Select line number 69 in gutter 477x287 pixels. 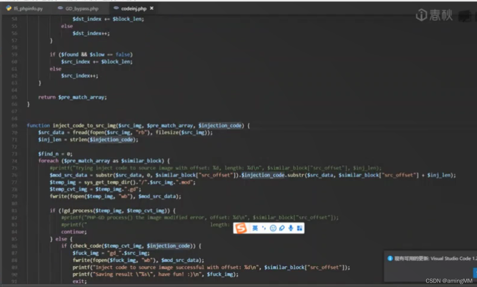(14, 125)
